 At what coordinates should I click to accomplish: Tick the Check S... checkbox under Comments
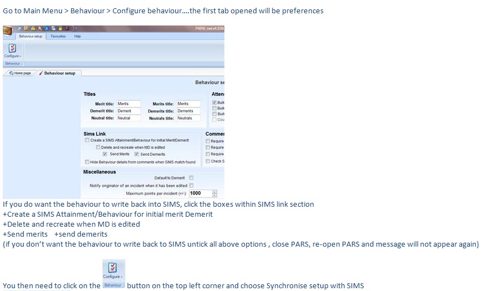click(x=208, y=161)
